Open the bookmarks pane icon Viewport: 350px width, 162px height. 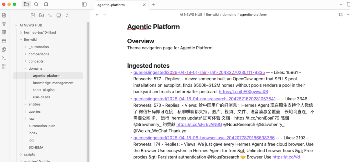pyautogui.click(x=46, y=4)
